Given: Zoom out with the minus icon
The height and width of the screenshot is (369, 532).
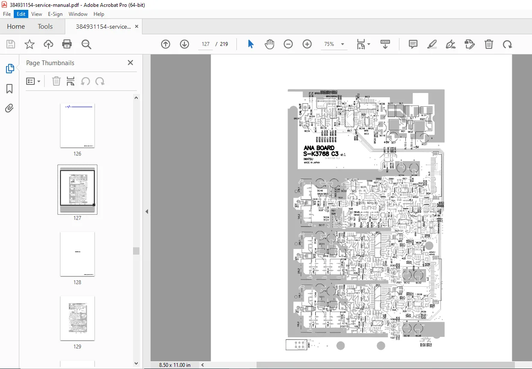Looking at the screenshot, I should 288,44.
